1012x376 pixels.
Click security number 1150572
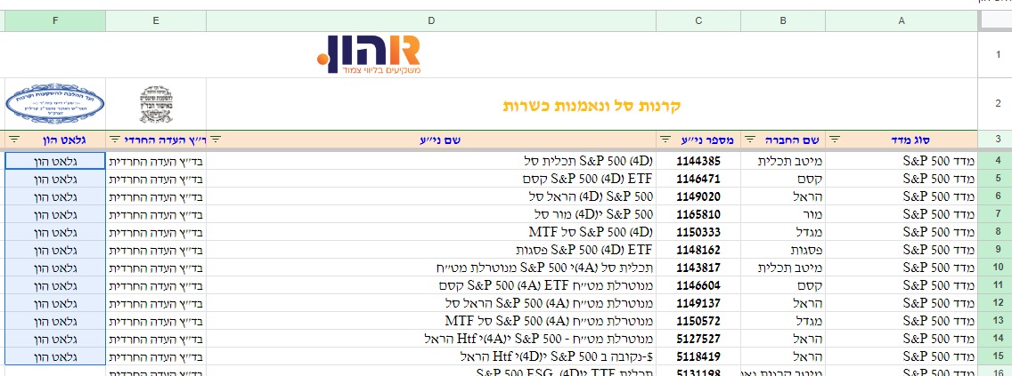point(698,321)
